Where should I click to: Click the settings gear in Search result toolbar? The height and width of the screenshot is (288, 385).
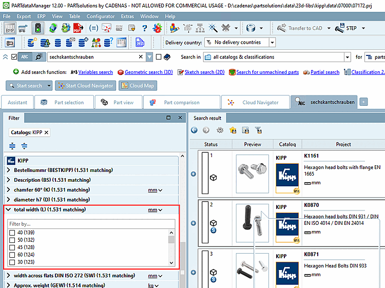click(x=220, y=130)
